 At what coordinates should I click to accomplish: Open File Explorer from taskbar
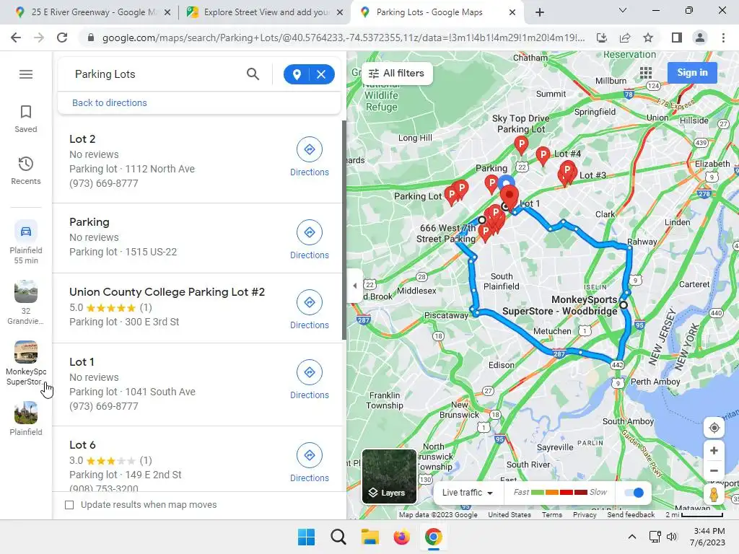[x=370, y=537]
